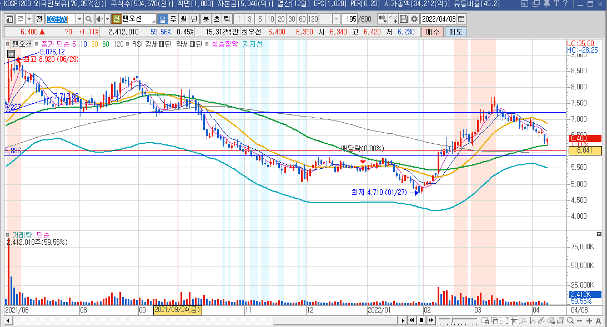Expand the stock code history dropdown
The width and height of the screenshot is (607, 327).
pos(79,19)
